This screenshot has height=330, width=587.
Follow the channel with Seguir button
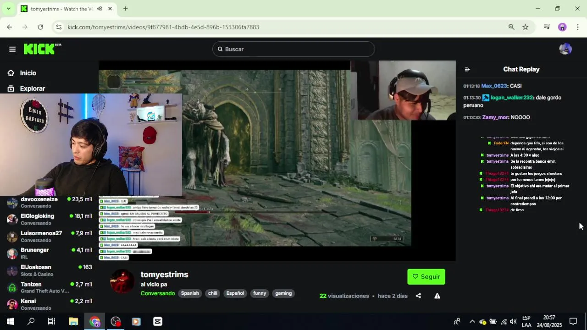point(426,277)
